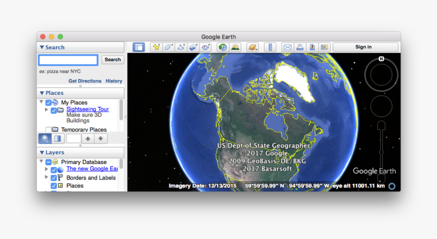
Task: Add a polygon from the toolbar
Action: (x=168, y=47)
